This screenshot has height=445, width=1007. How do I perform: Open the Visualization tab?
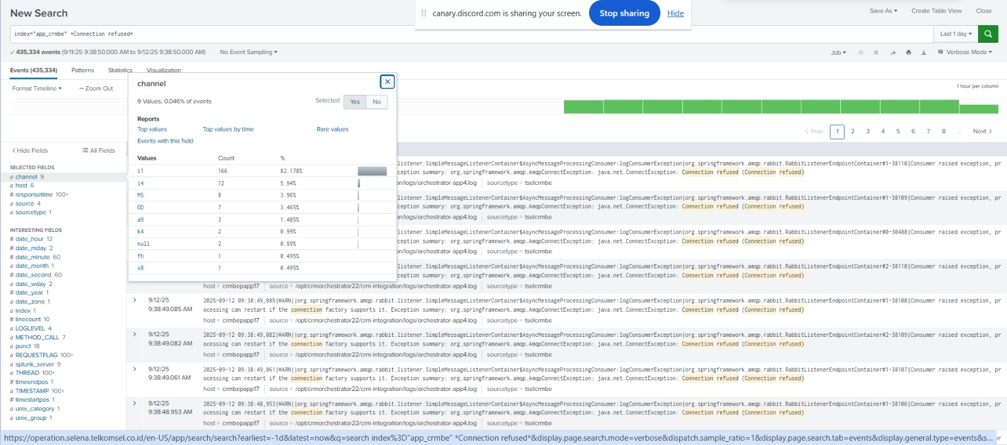164,70
